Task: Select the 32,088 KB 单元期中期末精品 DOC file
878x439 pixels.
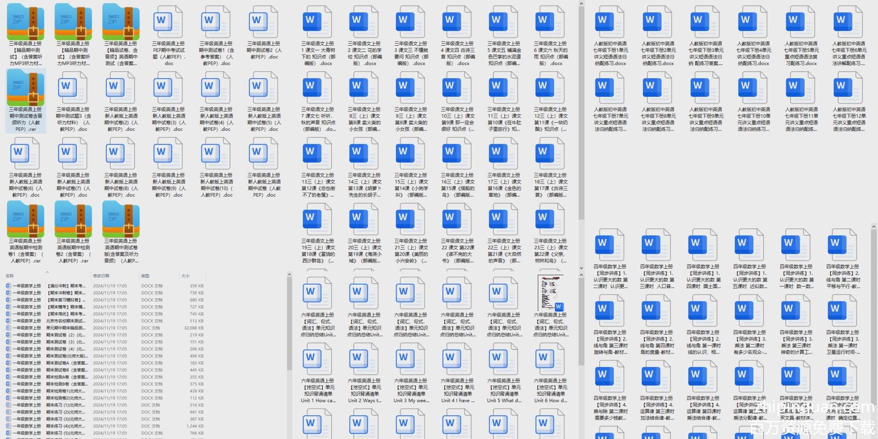Action: click(x=66, y=328)
